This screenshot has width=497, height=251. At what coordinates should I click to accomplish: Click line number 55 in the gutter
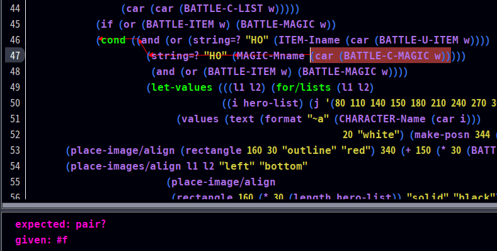coord(15,182)
